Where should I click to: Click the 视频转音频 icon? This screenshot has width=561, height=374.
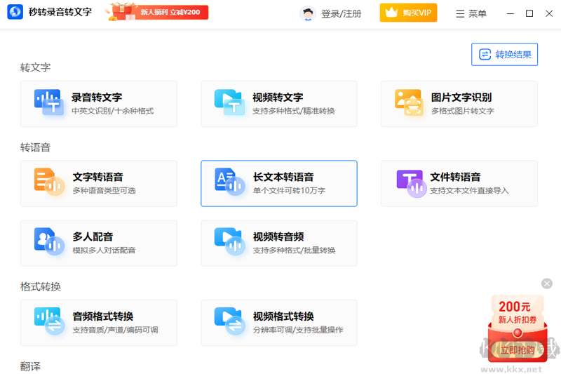click(x=229, y=242)
